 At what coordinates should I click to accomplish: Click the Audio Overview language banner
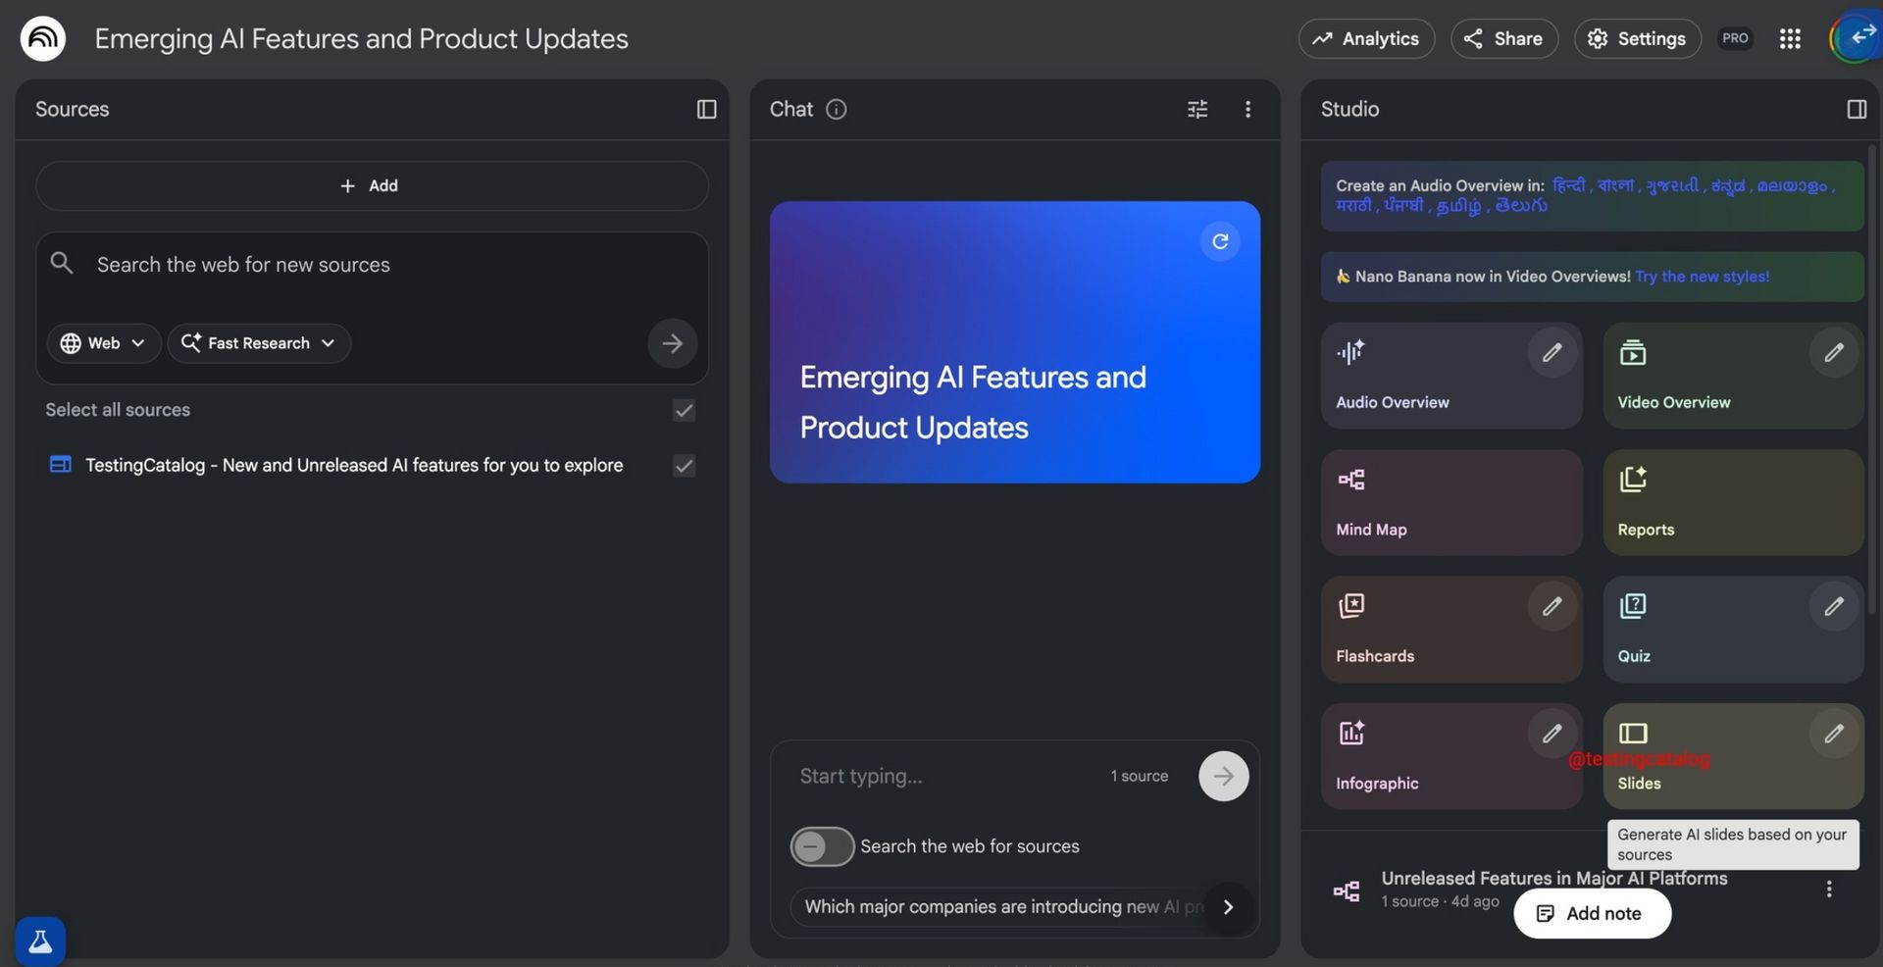point(1592,195)
